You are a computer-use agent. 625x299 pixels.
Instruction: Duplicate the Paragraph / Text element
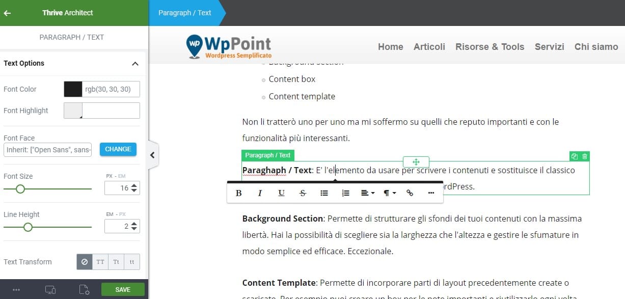tap(575, 156)
